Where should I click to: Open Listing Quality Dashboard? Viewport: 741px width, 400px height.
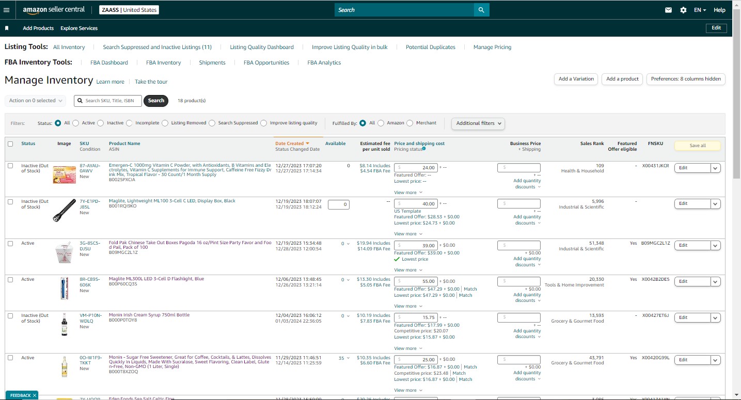(x=262, y=47)
